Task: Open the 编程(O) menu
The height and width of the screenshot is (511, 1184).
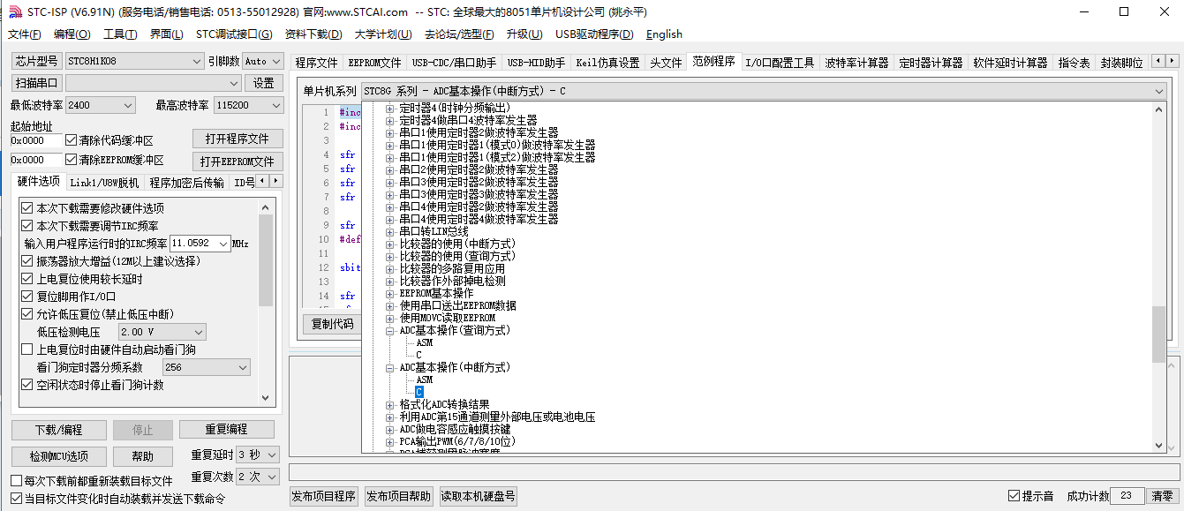Action: [72, 34]
